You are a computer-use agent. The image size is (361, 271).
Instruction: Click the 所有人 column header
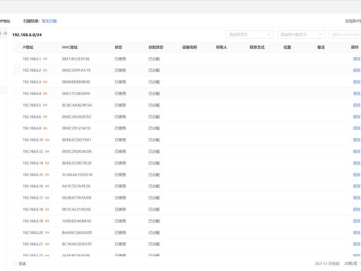221,47
